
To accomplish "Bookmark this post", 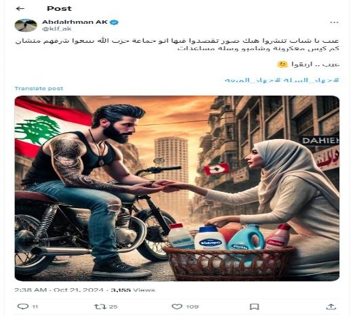I will (x=254, y=307).
